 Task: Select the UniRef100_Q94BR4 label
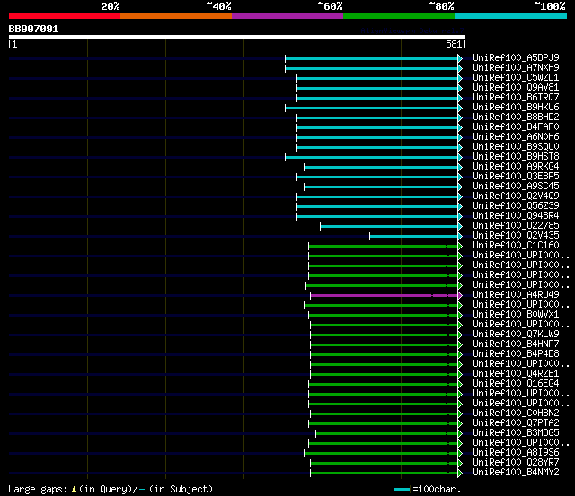pos(516,215)
